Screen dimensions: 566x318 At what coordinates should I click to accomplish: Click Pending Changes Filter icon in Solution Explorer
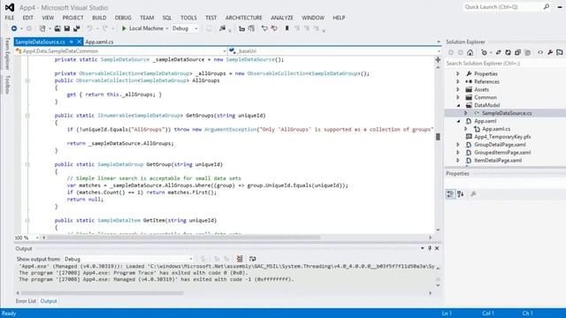coord(484,53)
